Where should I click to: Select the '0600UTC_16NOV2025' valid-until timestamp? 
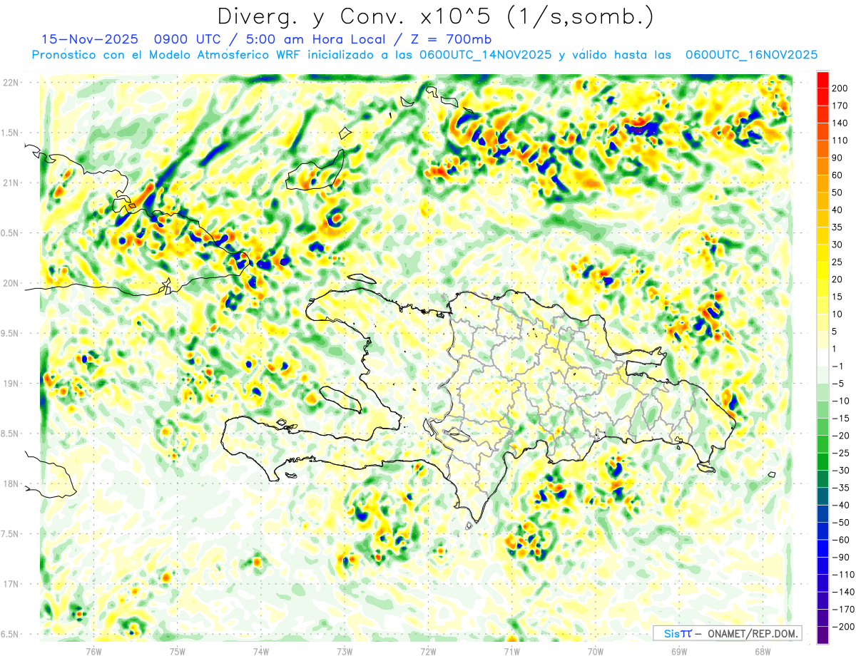pos(751,55)
